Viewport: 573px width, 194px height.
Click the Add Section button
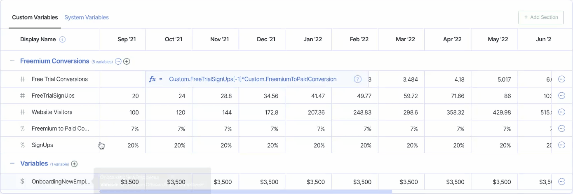[541, 17]
